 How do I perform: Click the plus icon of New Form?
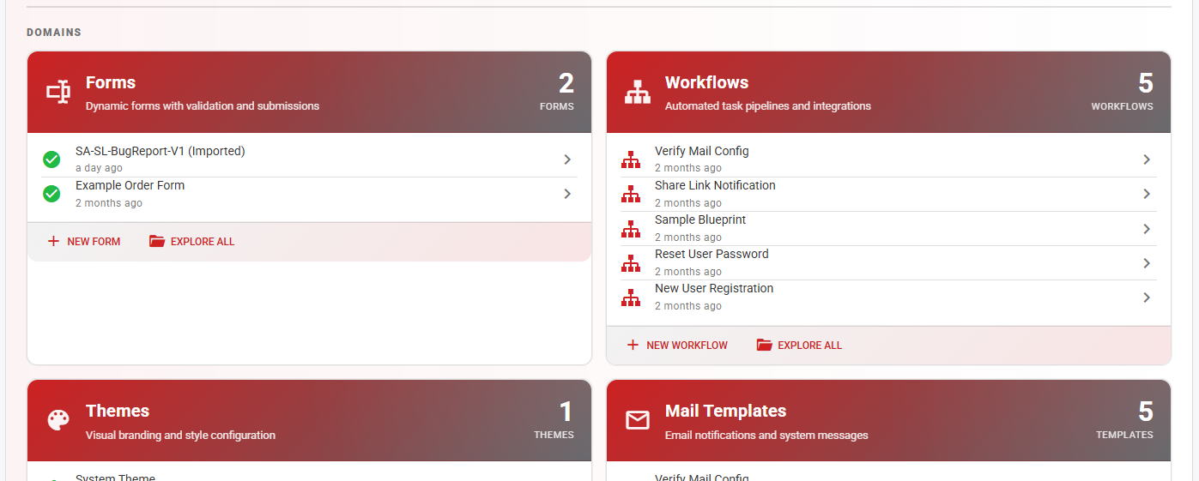click(x=53, y=242)
